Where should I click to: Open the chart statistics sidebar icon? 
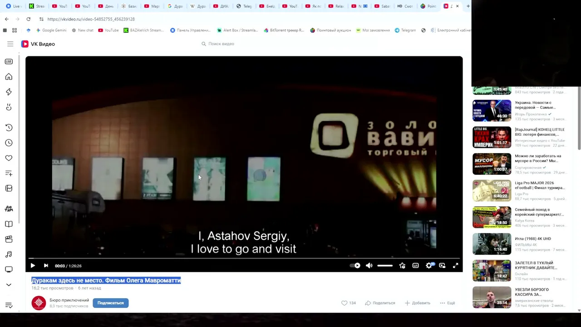pyautogui.click(x=9, y=188)
